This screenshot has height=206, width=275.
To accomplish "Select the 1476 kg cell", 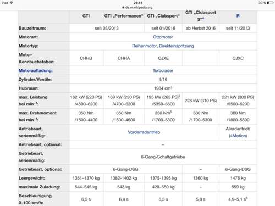I will (x=238, y=178).
